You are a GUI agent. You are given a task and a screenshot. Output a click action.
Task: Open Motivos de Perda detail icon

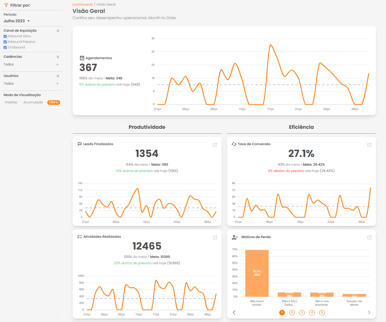pyautogui.click(x=369, y=237)
